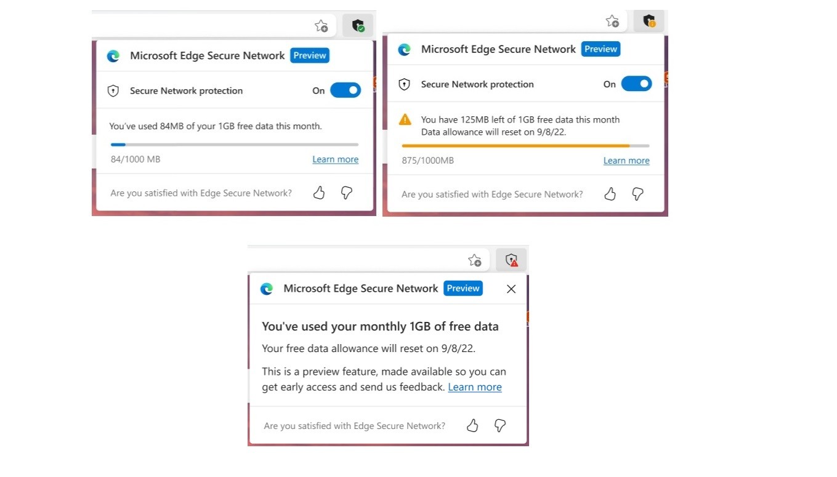Image resolution: width=837 pixels, height=477 pixels.
Task: Click the Secure Network shield icon with orange badge
Action: click(649, 22)
